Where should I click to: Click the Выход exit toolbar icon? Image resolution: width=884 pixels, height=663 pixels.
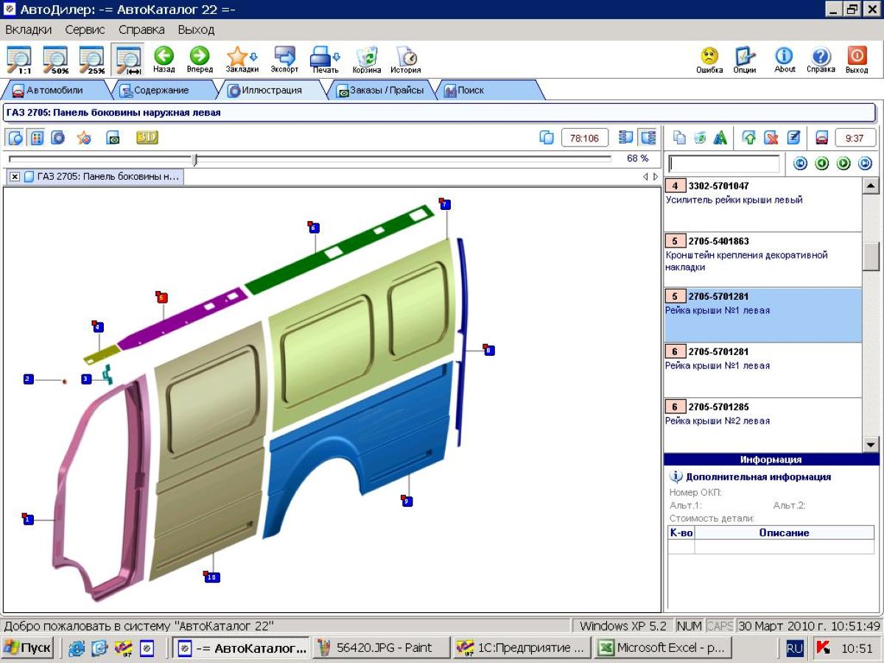[x=857, y=60]
